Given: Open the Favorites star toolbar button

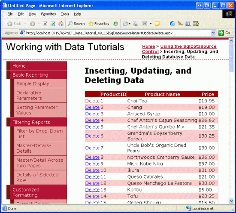Looking at the screenshot, I should (99, 24).
